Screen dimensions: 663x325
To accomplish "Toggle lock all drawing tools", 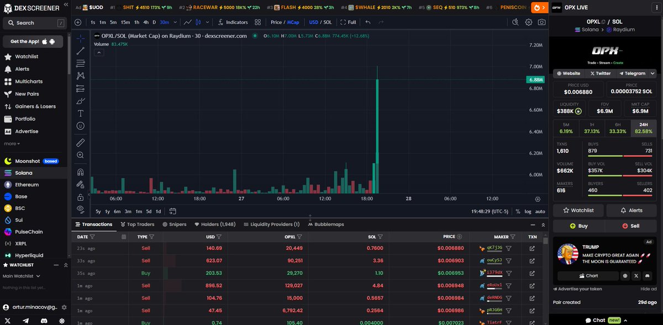I will 81,197.
